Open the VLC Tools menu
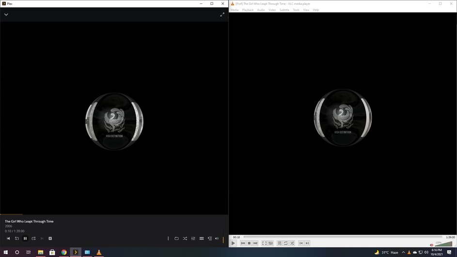Image resolution: width=457 pixels, height=257 pixels. point(296,10)
